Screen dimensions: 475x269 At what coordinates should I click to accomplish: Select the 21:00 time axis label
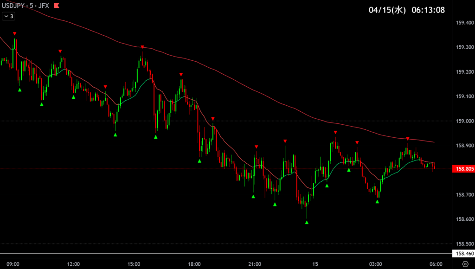coord(255,264)
